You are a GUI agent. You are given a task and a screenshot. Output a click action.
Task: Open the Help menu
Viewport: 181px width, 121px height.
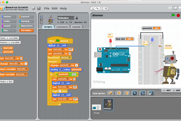tap(63, 8)
